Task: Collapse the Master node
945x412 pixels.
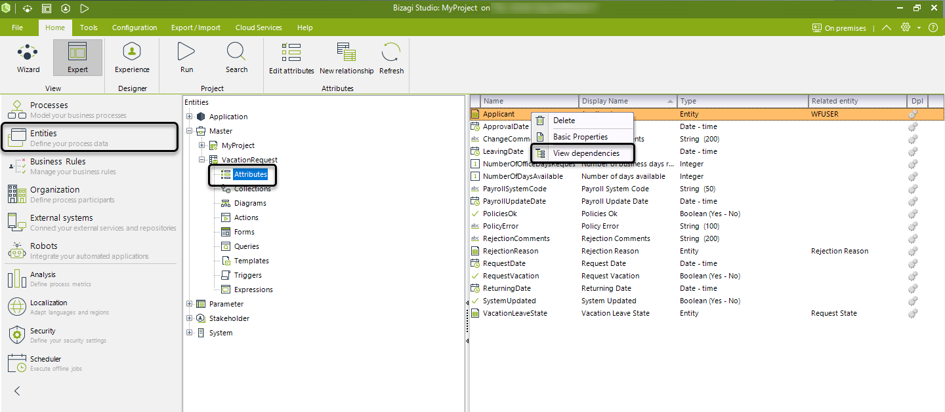Action: coord(190,131)
